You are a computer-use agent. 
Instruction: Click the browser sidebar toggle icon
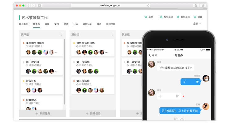click(39, 6)
